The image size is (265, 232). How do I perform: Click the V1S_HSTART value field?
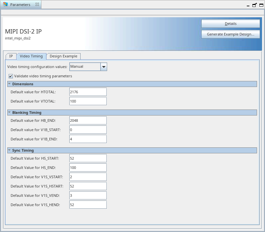(88, 186)
